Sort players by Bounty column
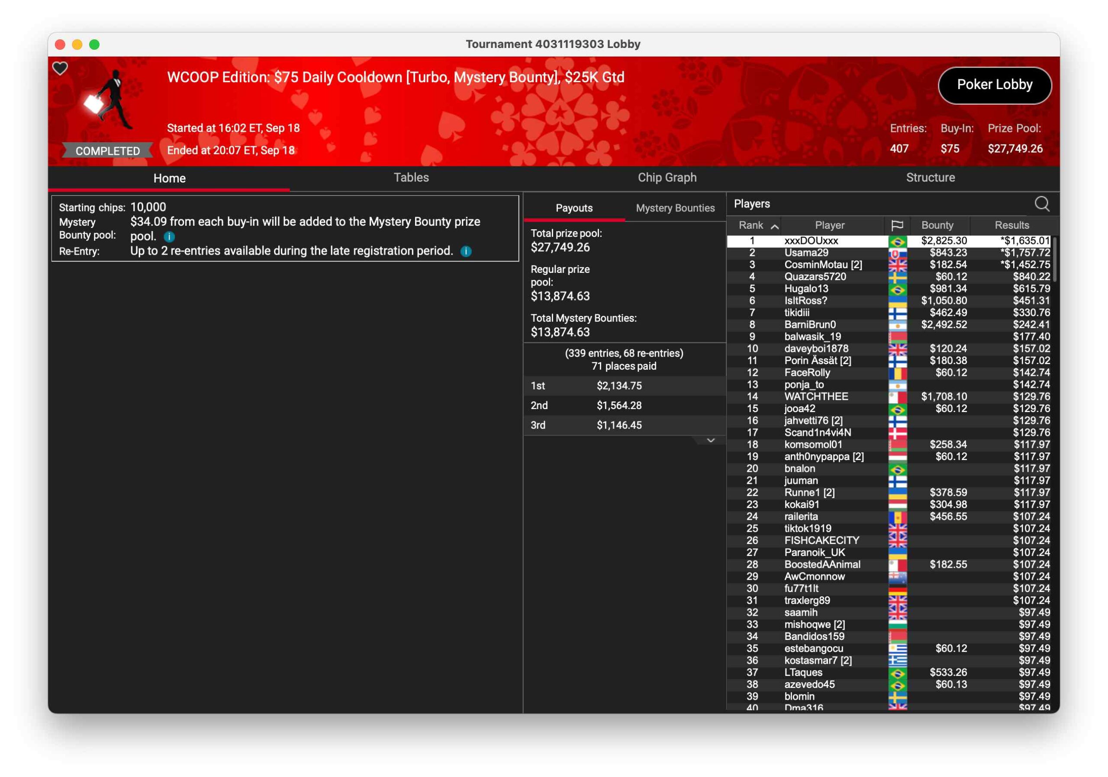 937,225
